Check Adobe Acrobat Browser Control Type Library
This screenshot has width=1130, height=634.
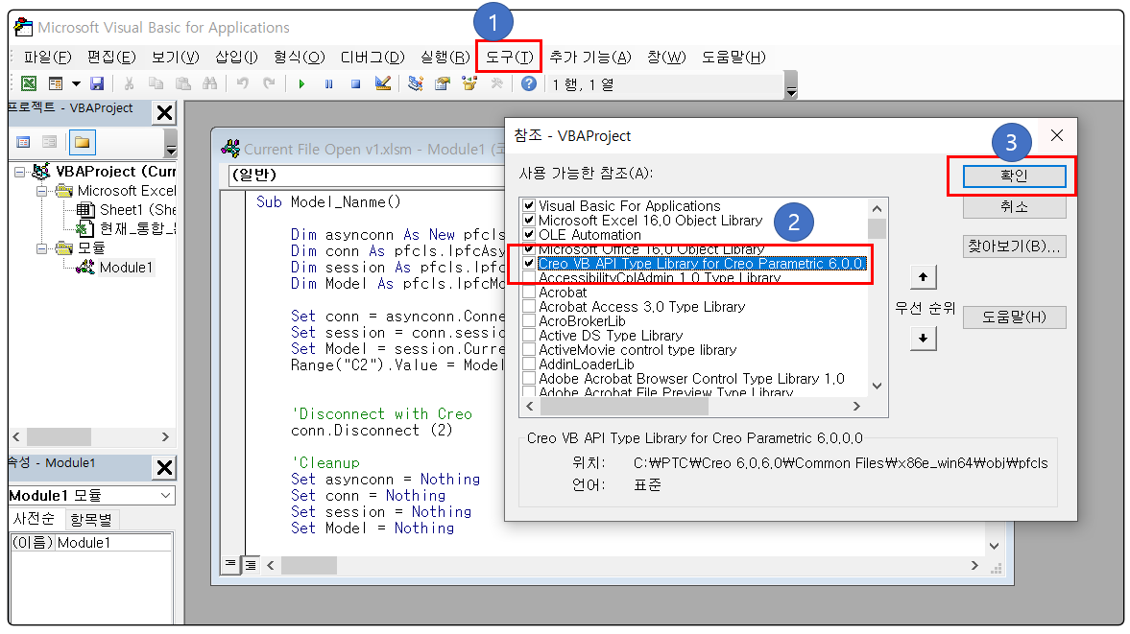(529, 379)
